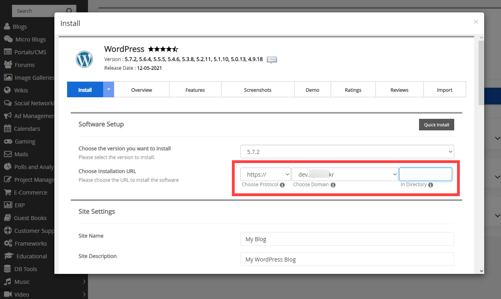Click the Forums people icon
The width and height of the screenshot is (501, 299).
coord(8,65)
